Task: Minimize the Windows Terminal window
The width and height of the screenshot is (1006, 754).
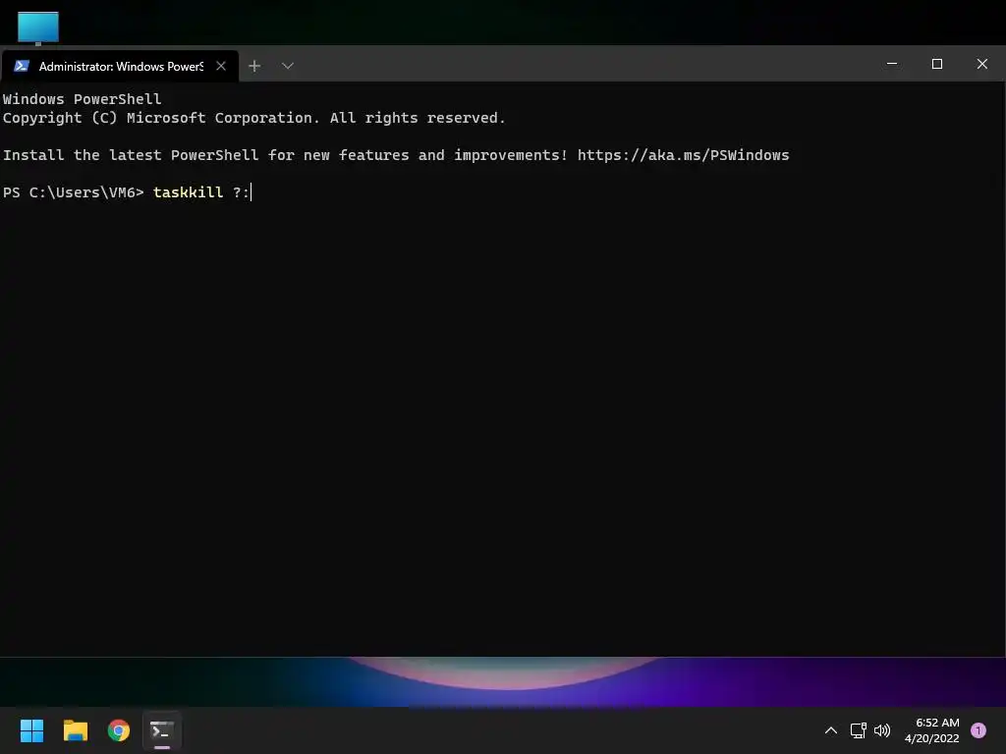Action: (892, 64)
